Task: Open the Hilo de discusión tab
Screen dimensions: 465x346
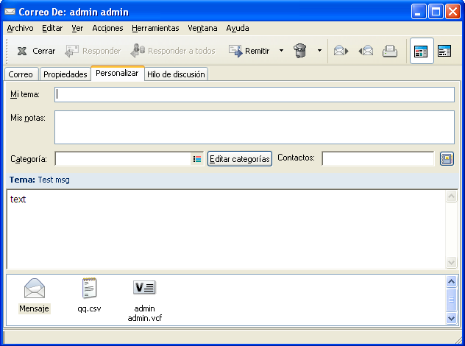Action: coord(176,74)
